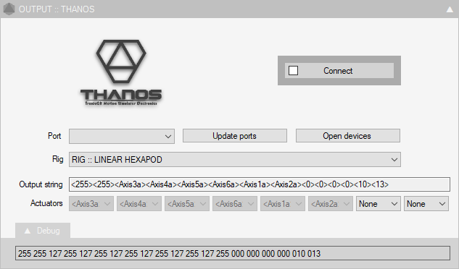Collapse the panel with the title bar triangle
The height and width of the screenshot is (269, 459).
click(x=450, y=9)
